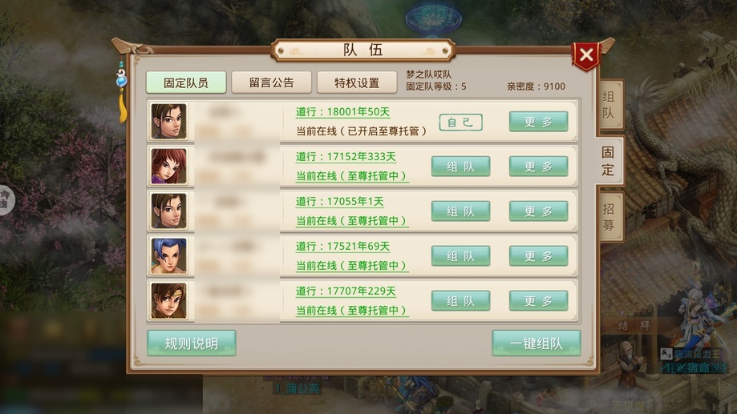
Task: Open the 特权设置 tab
Action: (x=357, y=83)
